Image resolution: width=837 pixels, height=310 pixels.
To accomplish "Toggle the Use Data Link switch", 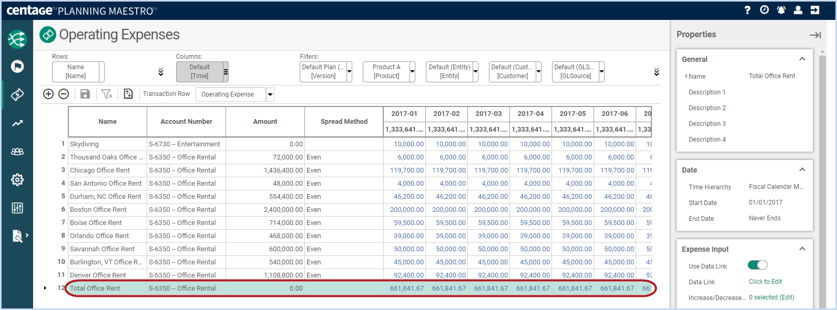I will (x=758, y=265).
